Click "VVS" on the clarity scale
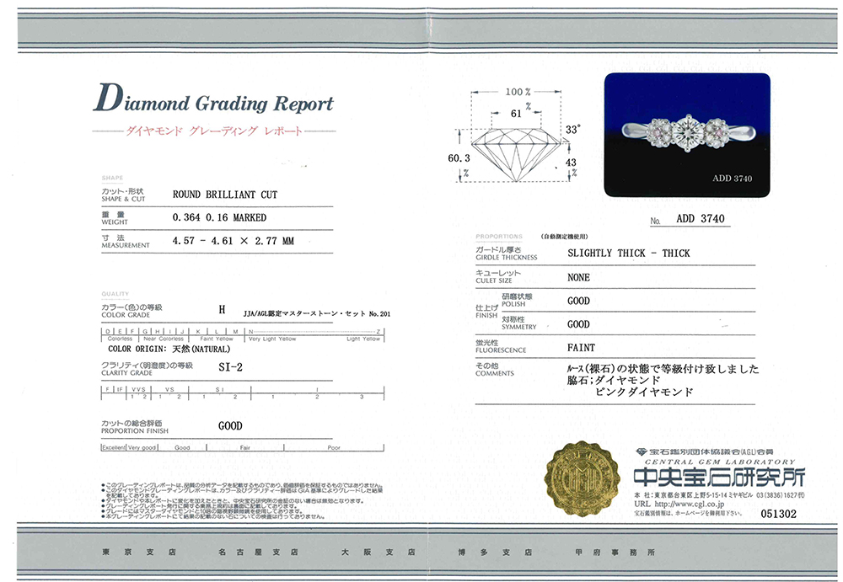Screen dimensions: 843x582 pyautogui.click(x=138, y=390)
